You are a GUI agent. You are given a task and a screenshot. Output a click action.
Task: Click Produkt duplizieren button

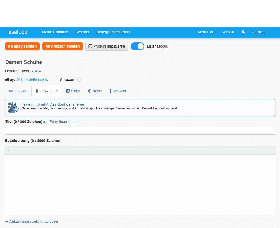[107, 46]
